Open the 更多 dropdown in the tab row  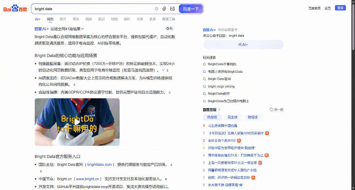(x=152, y=19)
